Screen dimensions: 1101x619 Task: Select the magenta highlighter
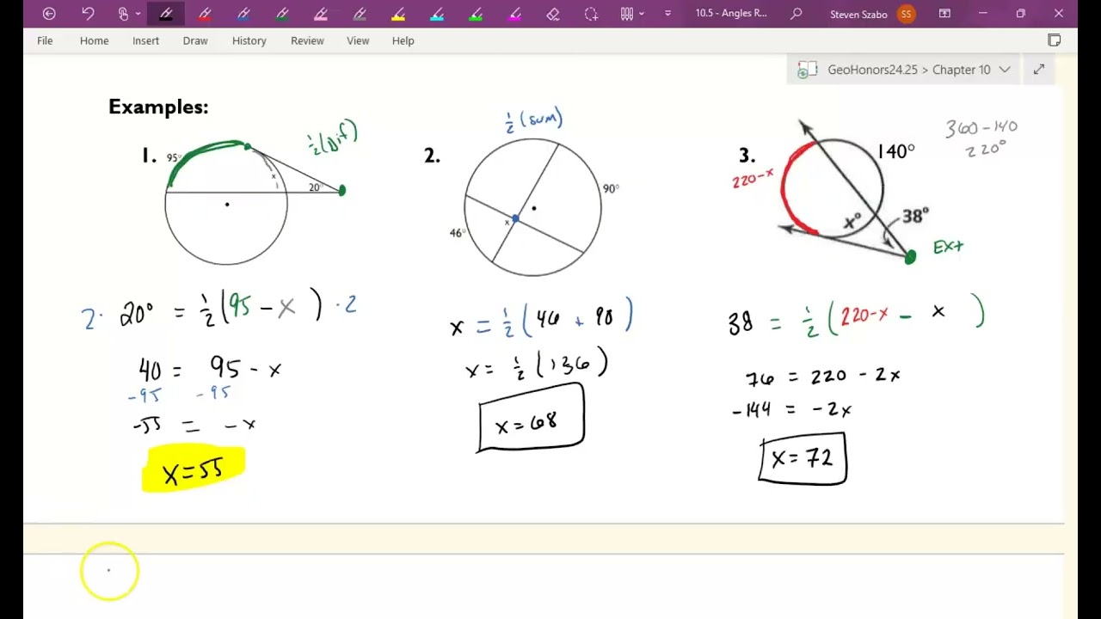pos(514,14)
